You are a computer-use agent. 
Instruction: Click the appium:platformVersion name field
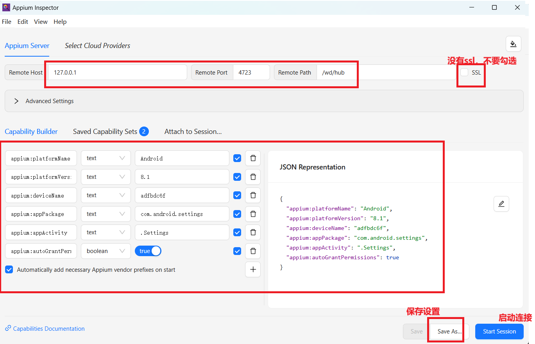click(x=41, y=177)
